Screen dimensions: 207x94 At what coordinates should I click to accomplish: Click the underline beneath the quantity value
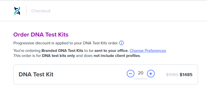pyautogui.click(x=141, y=79)
